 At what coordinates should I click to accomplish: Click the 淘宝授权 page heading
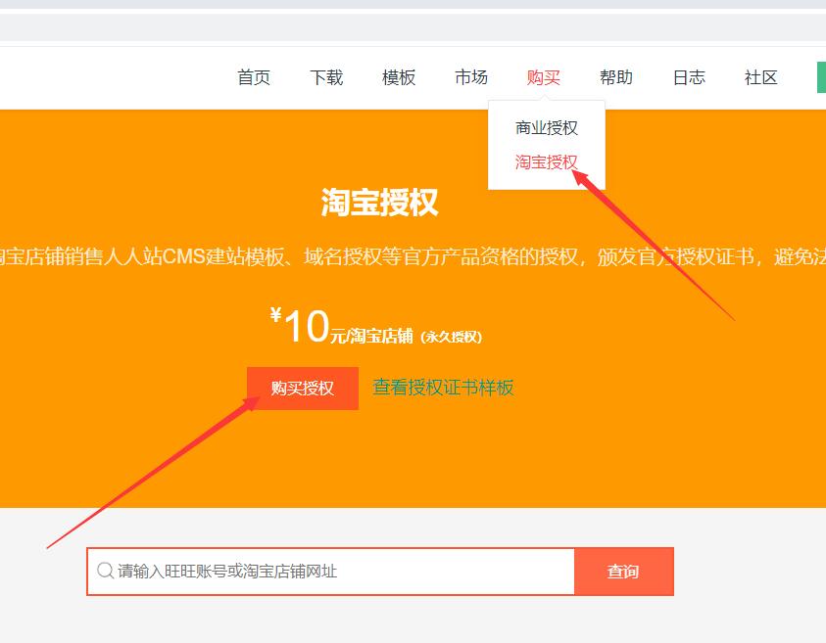tap(379, 202)
